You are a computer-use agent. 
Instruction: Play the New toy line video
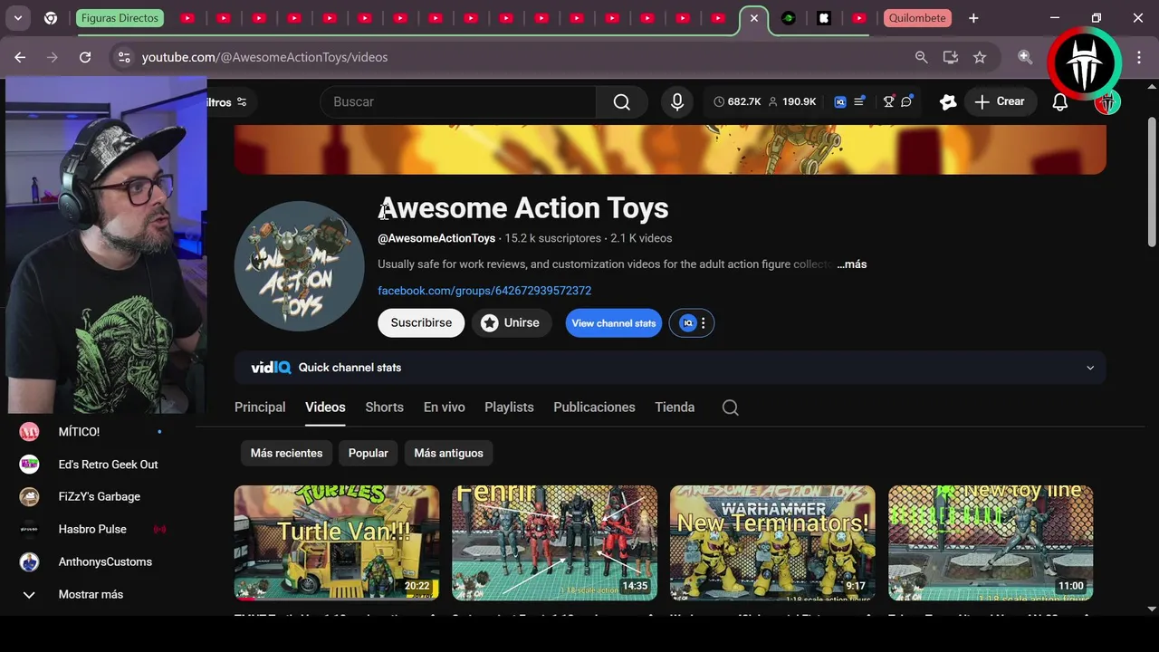[x=991, y=542]
